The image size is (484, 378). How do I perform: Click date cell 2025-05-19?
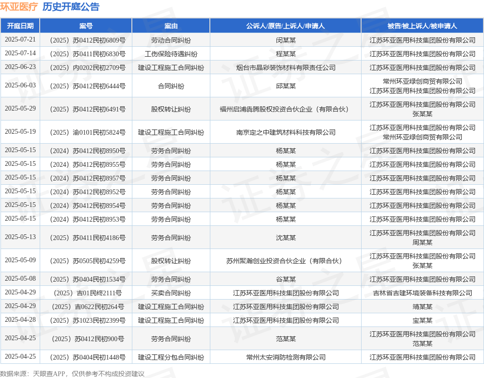pyautogui.click(x=20, y=131)
